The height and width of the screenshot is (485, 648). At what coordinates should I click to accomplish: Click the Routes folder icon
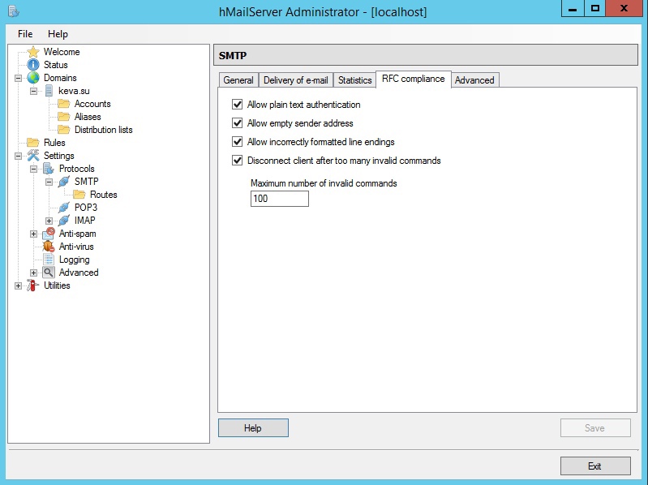(x=79, y=195)
